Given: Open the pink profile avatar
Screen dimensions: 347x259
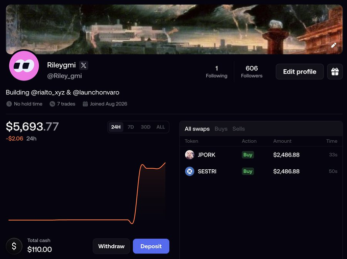Looking at the screenshot, I should [24, 66].
